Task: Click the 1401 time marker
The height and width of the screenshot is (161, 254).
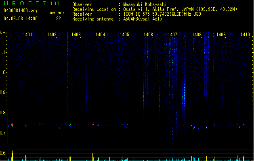Action: coord(27,34)
